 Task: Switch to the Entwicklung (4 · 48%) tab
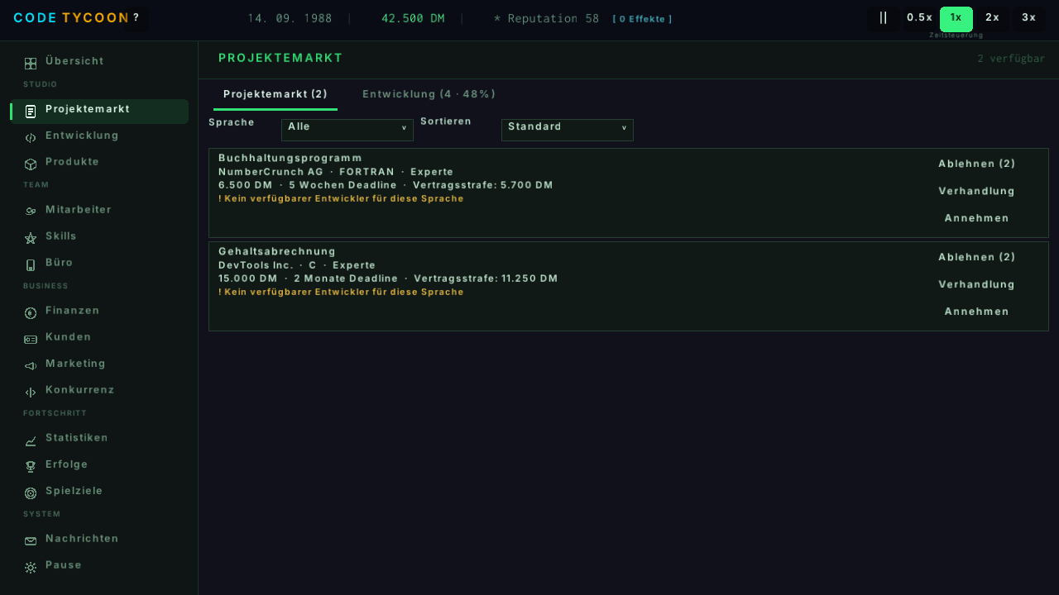pyautogui.click(x=429, y=94)
